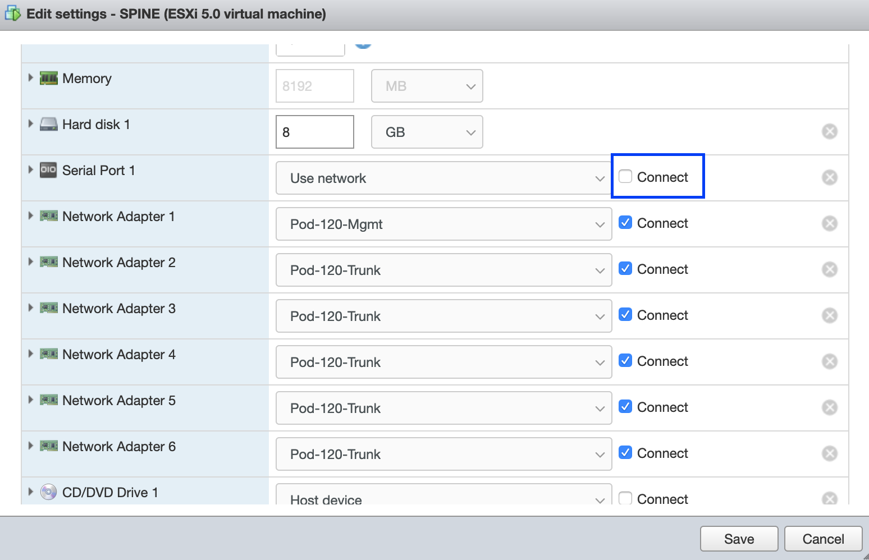Click the remove icon for Network Adapter 5
This screenshot has height=560, width=869.
point(829,407)
